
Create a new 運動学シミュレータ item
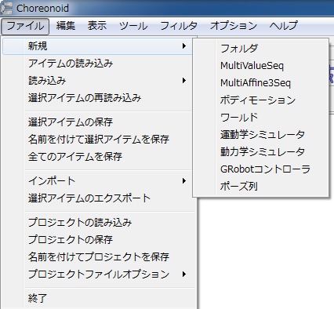260,135
